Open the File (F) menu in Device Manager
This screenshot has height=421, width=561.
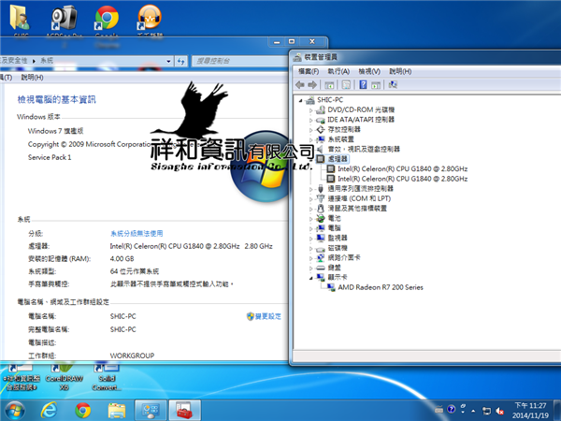309,71
